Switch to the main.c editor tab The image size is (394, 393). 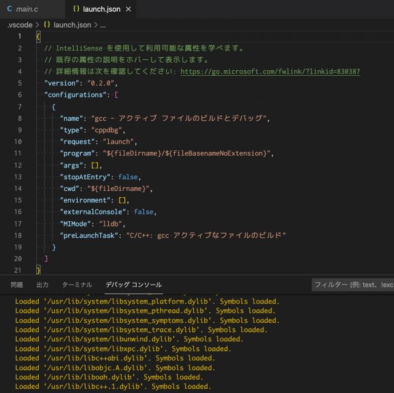click(28, 9)
